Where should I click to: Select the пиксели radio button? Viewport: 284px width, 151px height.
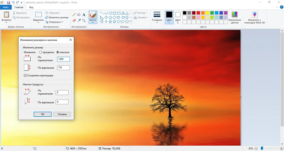[x=58, y=52]
